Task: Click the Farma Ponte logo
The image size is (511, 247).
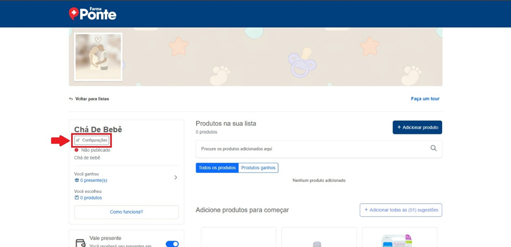Action: pyautogui.click(x=92, y=13)
